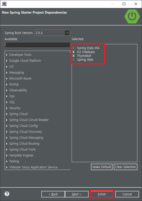Cancel the new project wizard

tap(127, 194)
